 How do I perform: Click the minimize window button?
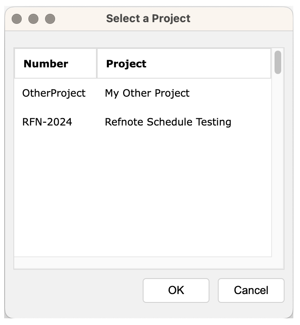coord(33,19)
